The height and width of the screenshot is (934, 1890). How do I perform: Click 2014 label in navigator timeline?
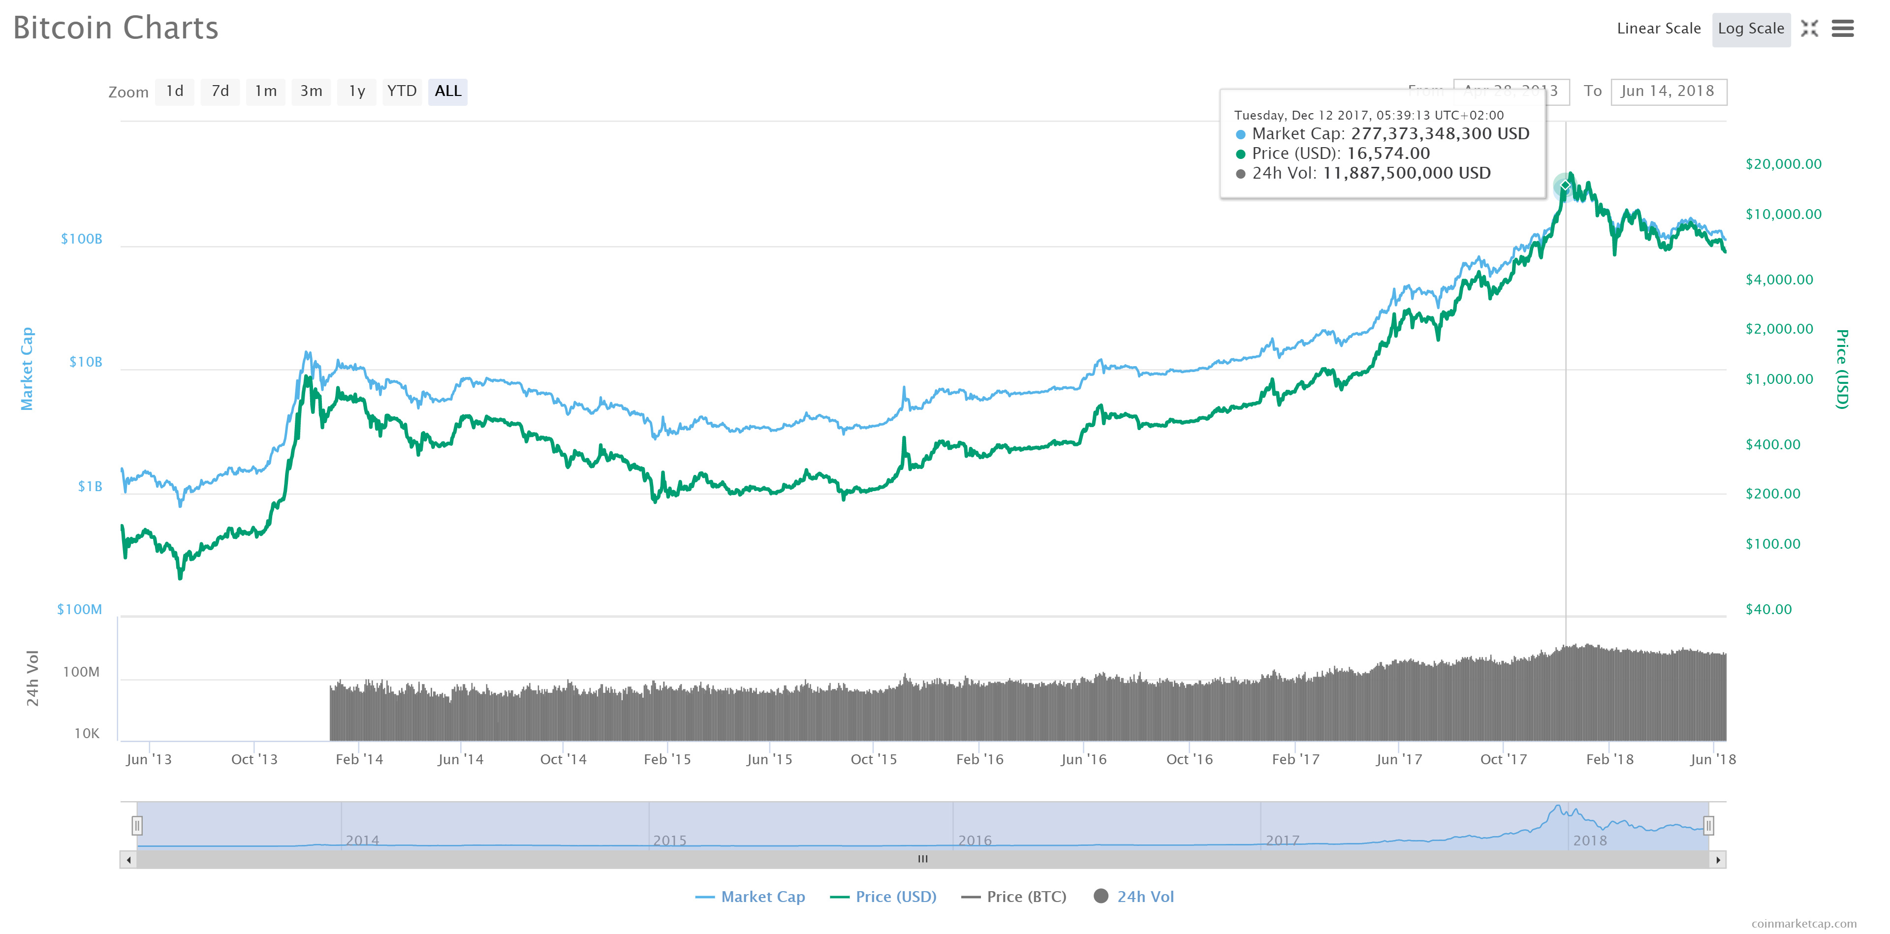(x=362, y=840)
